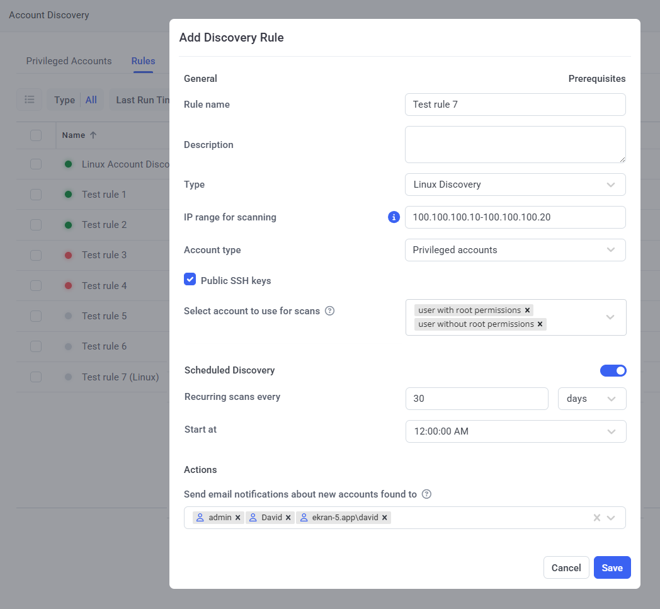Image resolution: width=660 pixels, height=609 pixels.
Task: Click the IP range info icon
Action: click(394, 217)
